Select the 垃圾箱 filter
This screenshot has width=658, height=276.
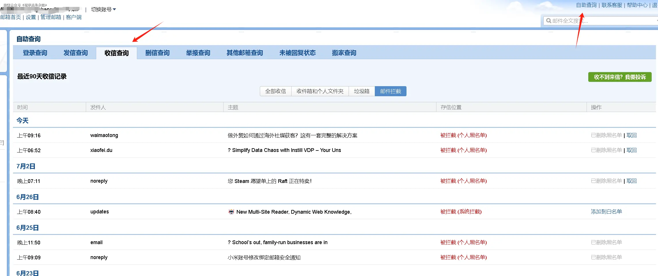point(362,91)
